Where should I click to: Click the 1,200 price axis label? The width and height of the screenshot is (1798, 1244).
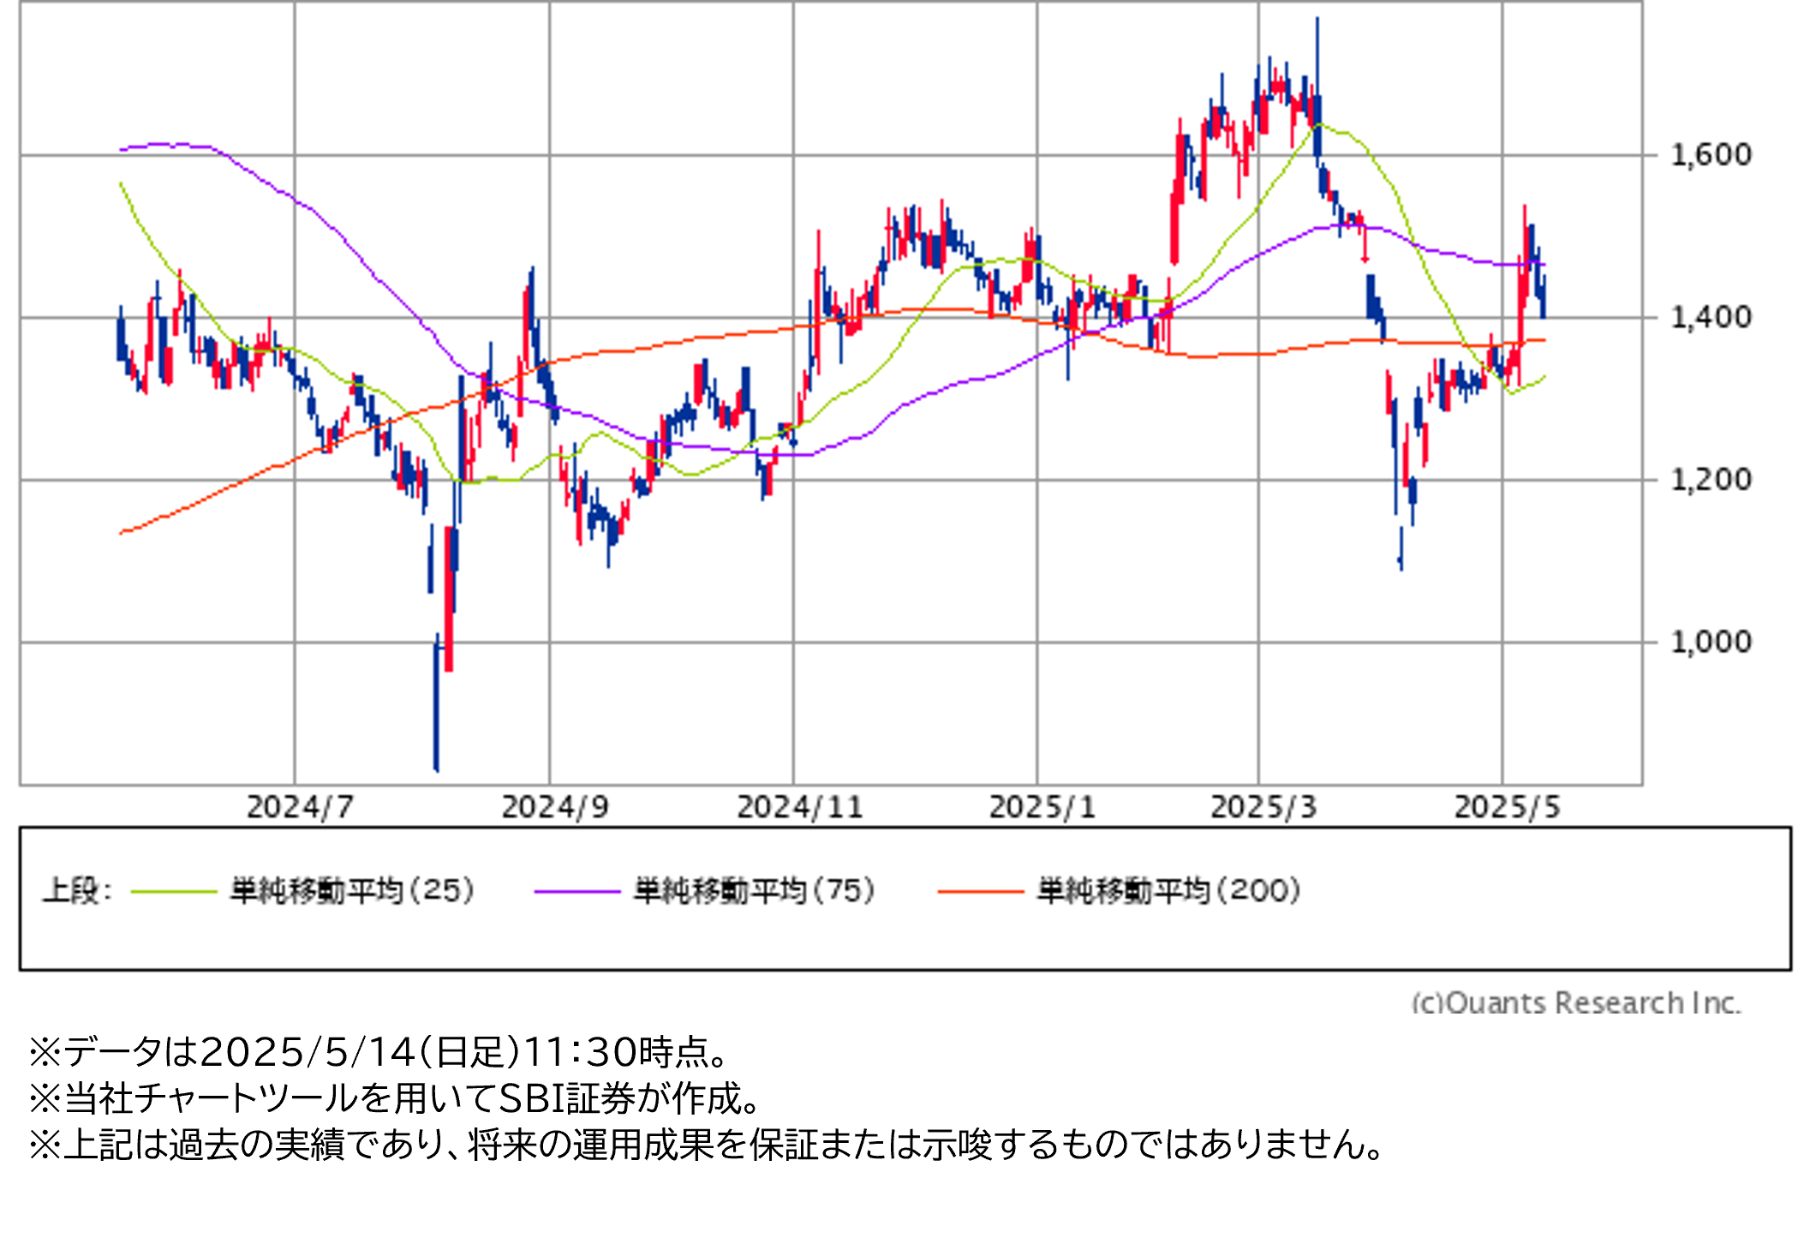(1711, 480)
